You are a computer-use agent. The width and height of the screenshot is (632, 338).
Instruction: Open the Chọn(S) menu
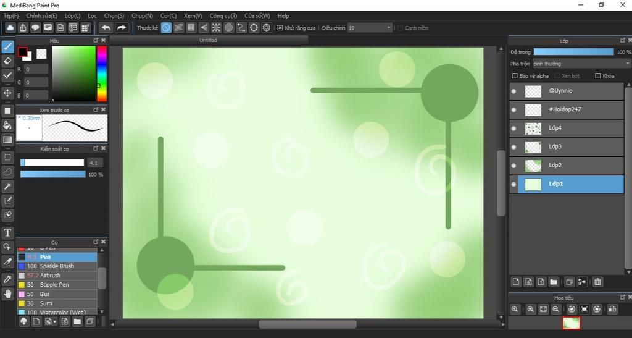(114, 15)
